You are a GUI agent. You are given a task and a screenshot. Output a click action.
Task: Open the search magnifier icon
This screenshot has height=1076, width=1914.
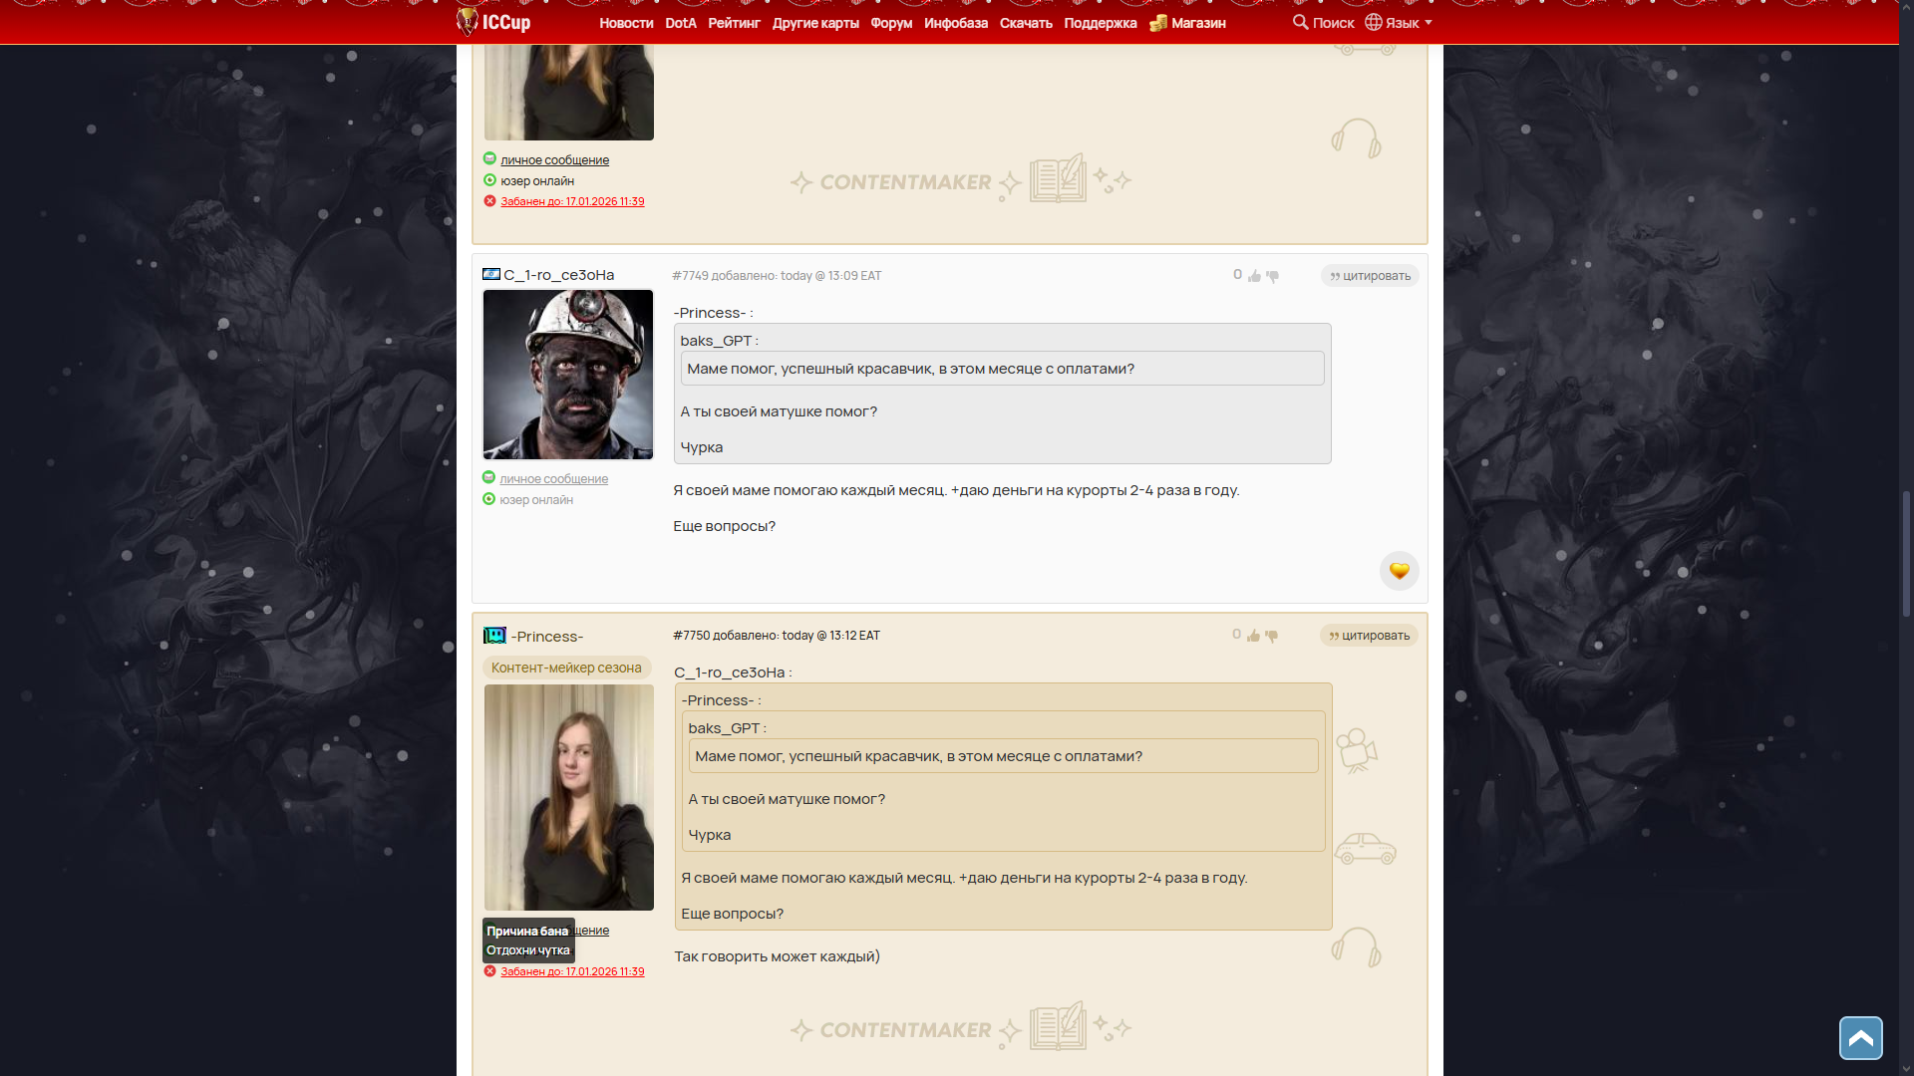pos(1300,22)
